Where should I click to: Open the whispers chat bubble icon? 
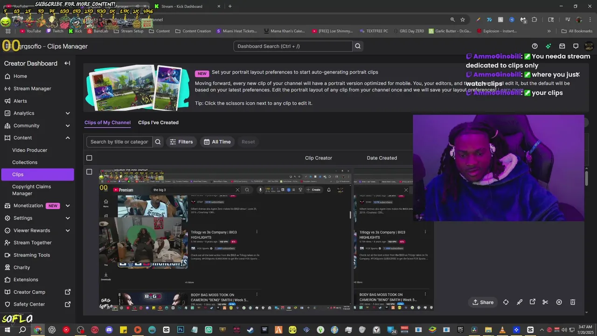pos(576,46)
